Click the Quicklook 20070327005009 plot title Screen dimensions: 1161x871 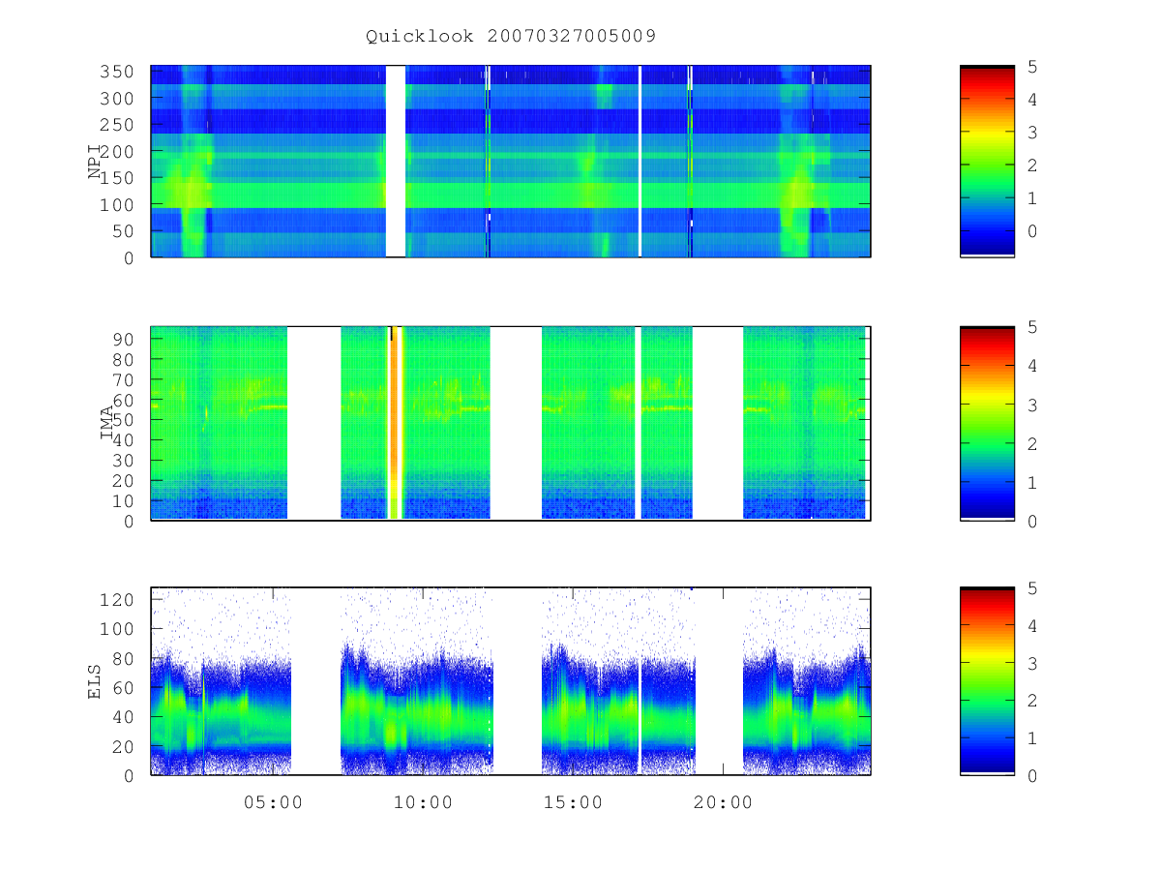(511, 36)
